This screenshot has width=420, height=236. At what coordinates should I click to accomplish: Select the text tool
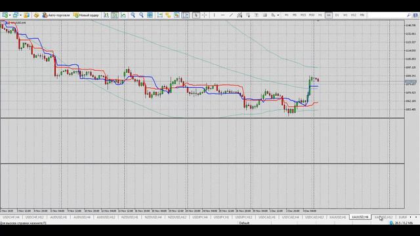pyautogui.click(x=257, y=15)
